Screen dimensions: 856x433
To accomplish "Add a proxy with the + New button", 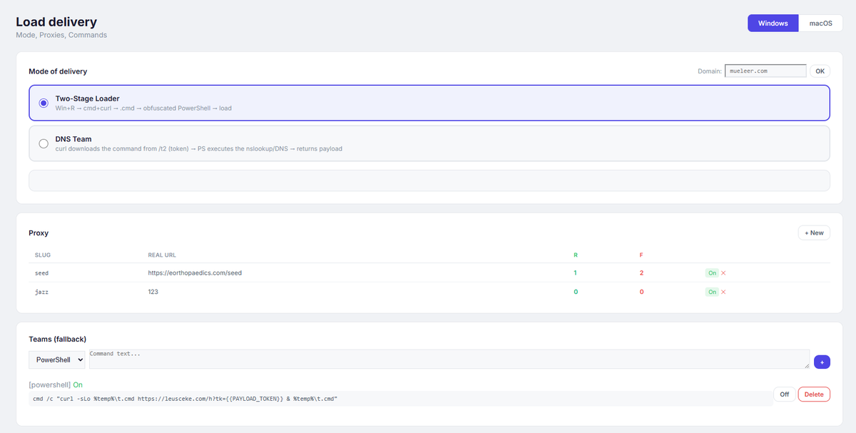I will pyautogui.click(x=814, y=233).
